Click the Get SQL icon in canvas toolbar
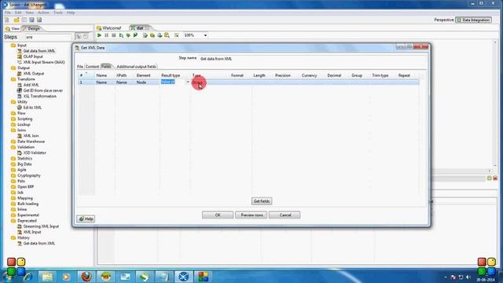503x283 pixels. [160, 35]
